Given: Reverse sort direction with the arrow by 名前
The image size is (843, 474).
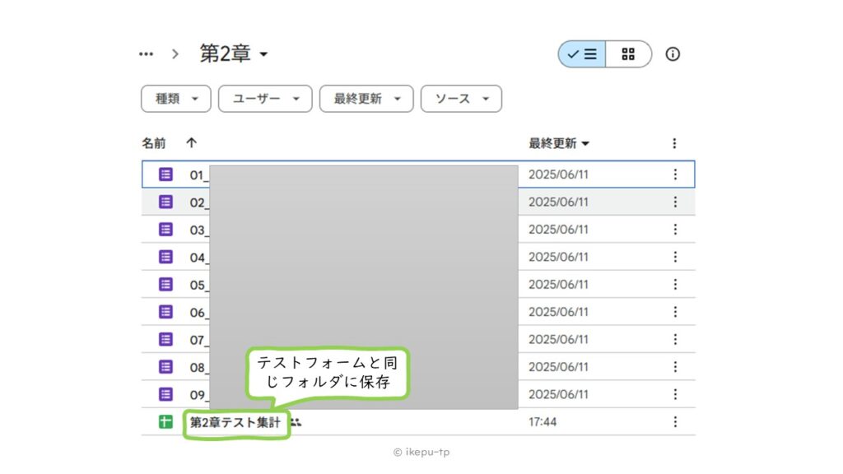Looking at the screenshot, I should click(x=191, y=143).
